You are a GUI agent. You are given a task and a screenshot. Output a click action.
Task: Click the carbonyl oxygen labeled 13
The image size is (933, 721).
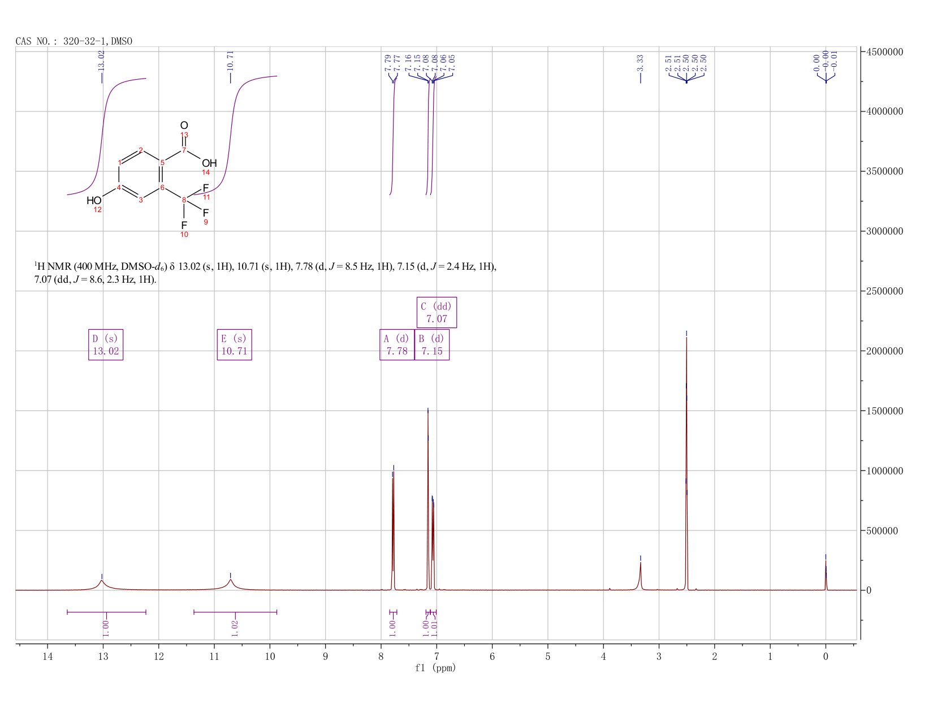coord(184,126)
